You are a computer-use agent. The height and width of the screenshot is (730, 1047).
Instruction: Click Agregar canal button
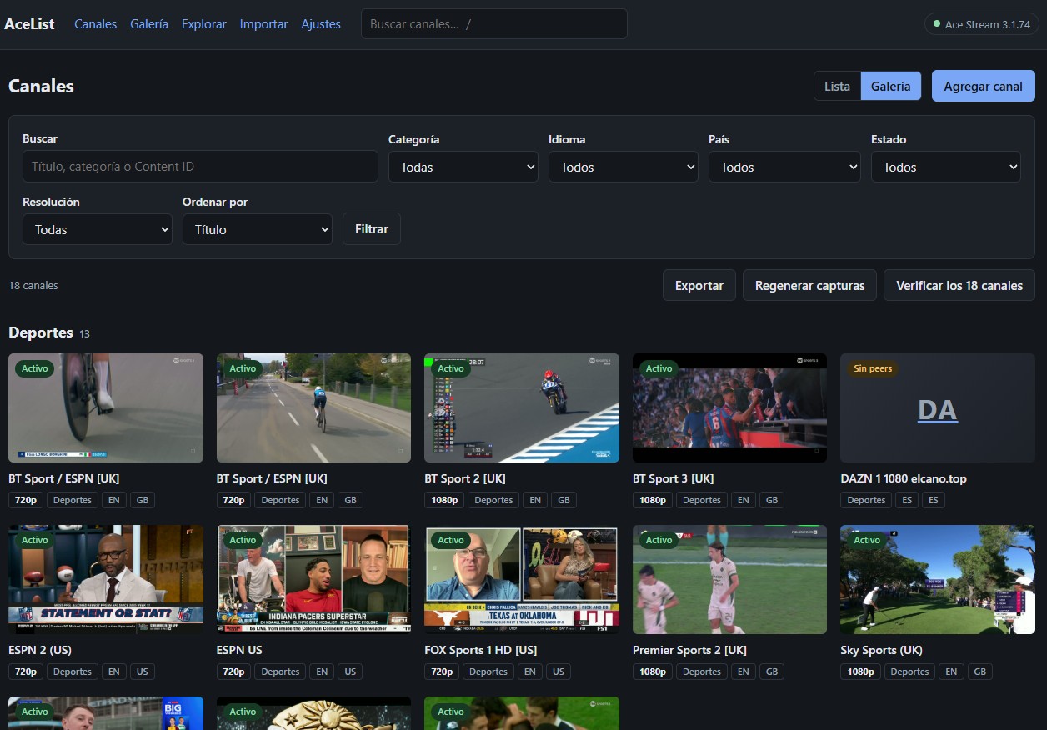(x=984, y=86)
